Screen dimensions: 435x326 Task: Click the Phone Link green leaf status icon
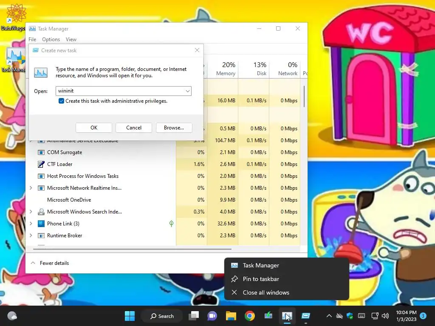coord(172,223)
